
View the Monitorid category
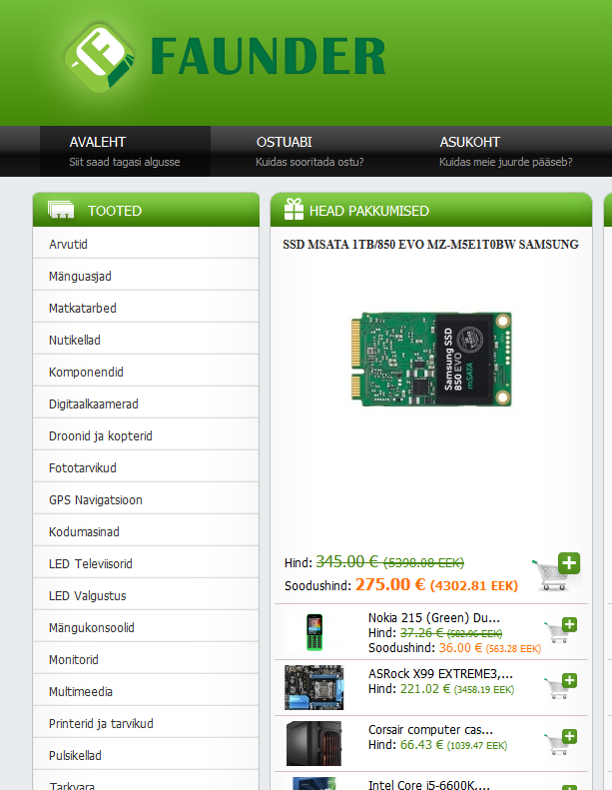pyautogui.click(x=146, y=660)
